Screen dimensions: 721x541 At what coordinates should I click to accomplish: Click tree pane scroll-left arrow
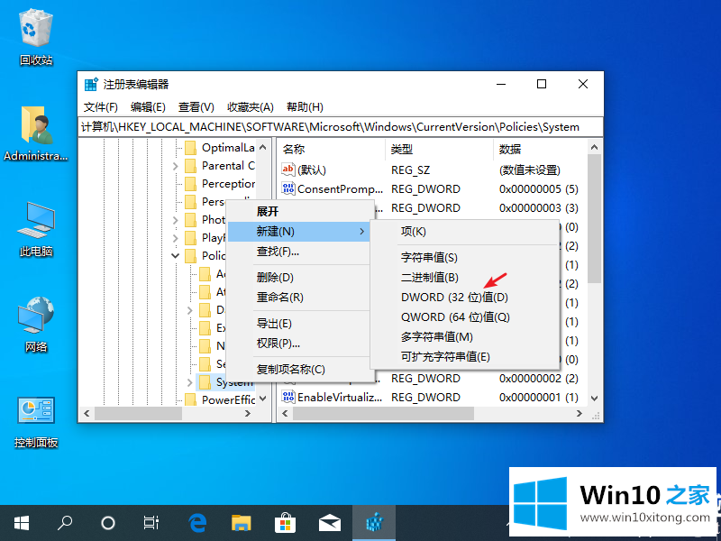[x=87, y=414]
